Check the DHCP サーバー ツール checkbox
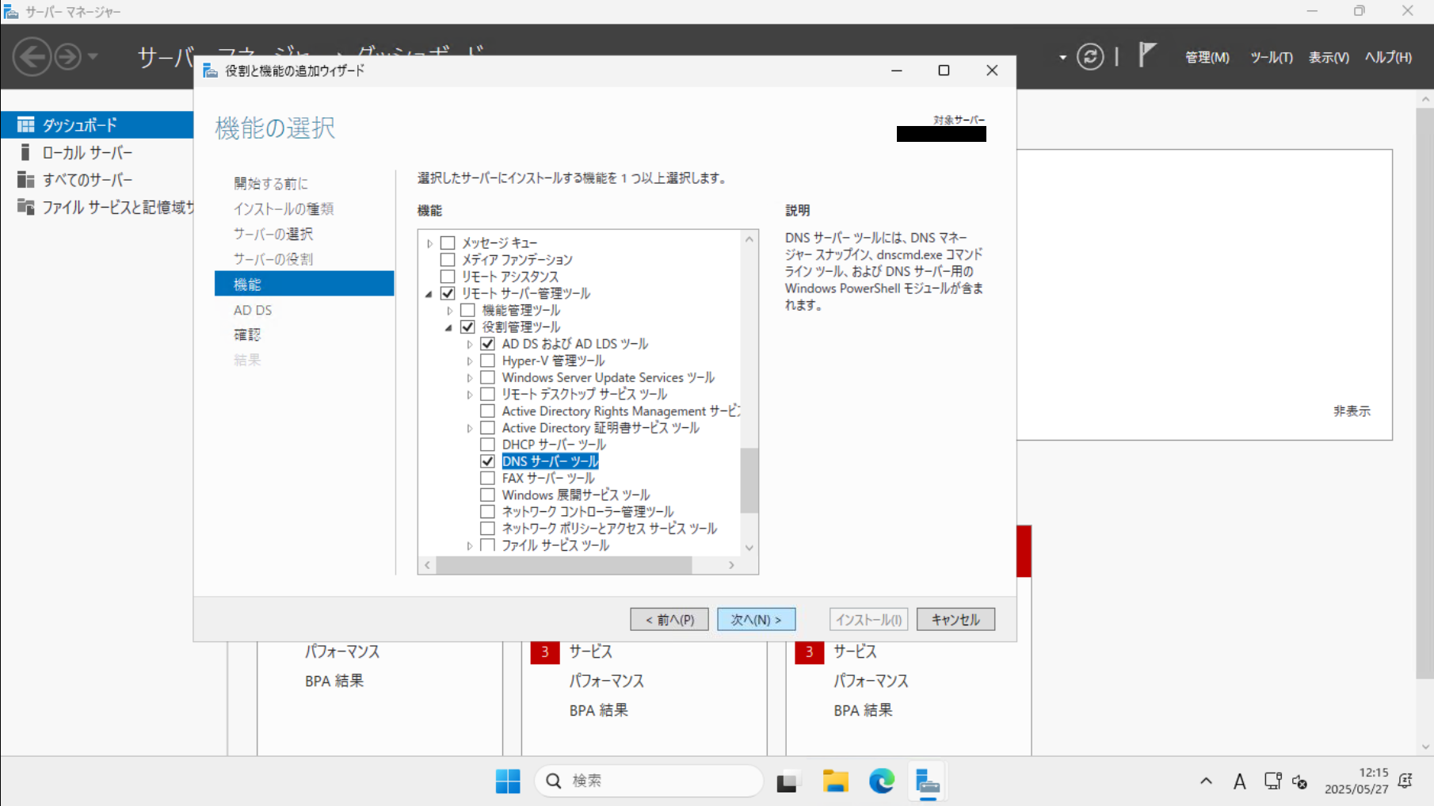This screenshot has height=806, width=1434. [x=487, y=445]
